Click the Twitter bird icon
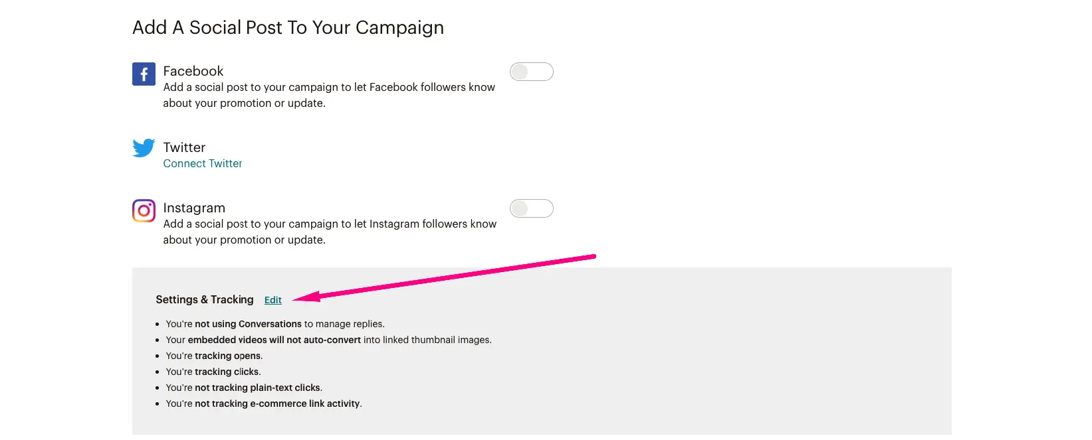The width and height of the screenshot is (1092, 440). click(x=144, y=147)
